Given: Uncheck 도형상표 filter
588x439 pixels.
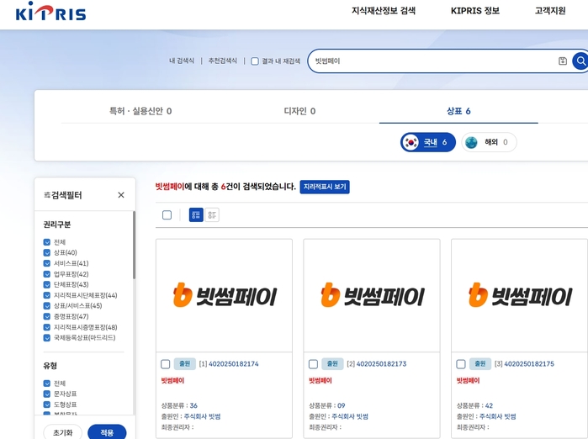Looking at the screenshot, I should click(47, 405).
